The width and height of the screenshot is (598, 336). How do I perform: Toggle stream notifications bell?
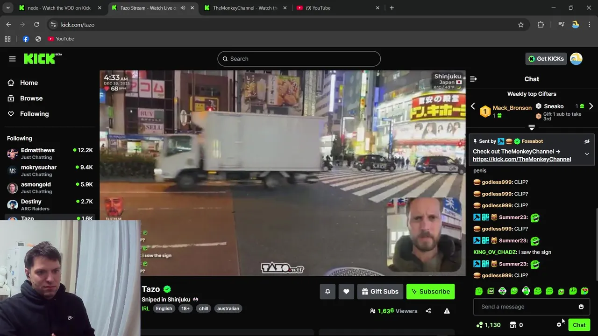point(327,292)
